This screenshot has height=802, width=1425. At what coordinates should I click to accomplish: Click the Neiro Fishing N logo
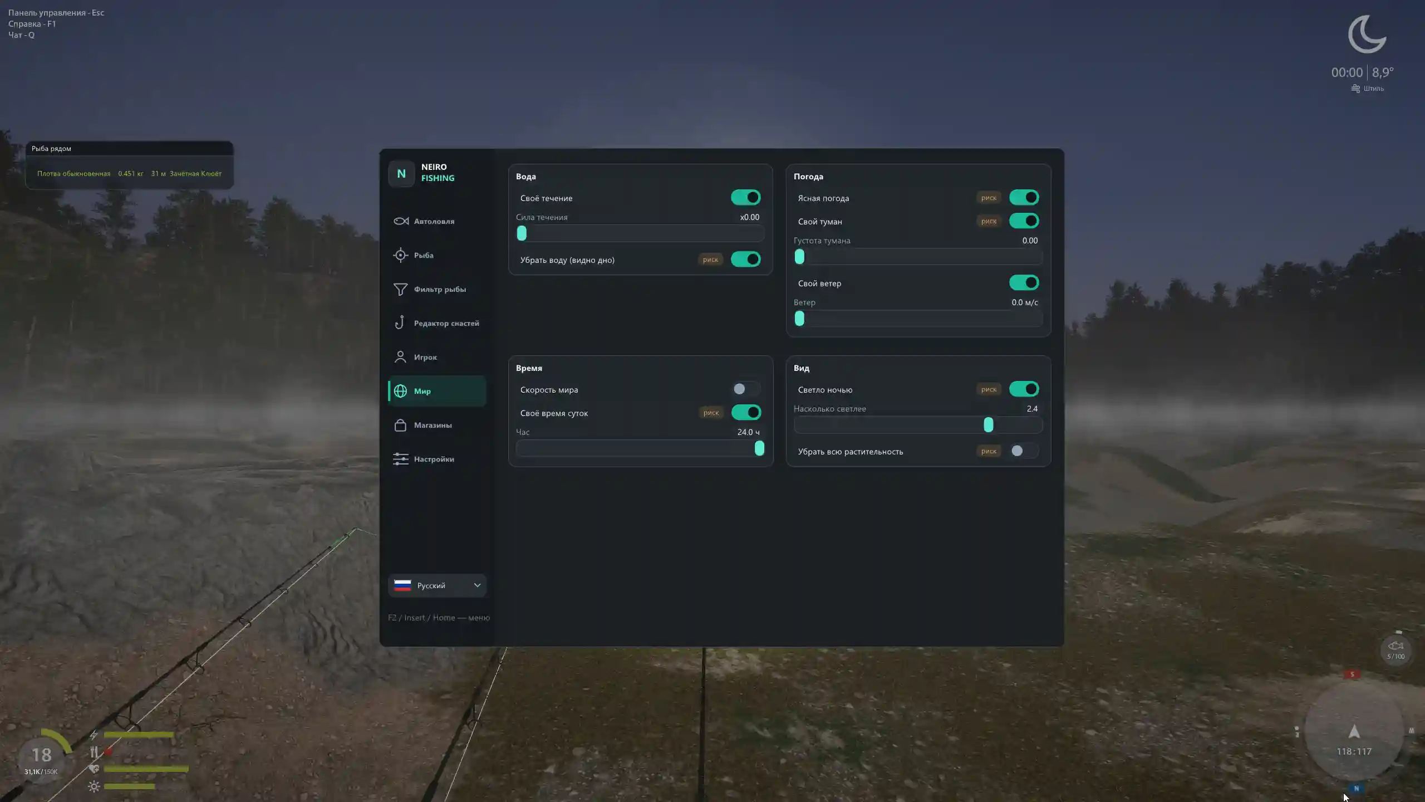tap(401, 173)
